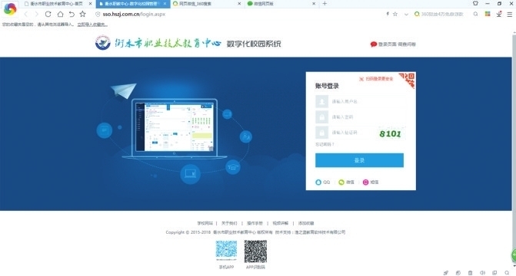Go to browser home page icon
The height and width of the screenshot is (276, 516).
(x=60, y=14)
